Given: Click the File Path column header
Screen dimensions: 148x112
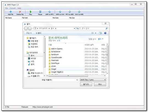Looking at the screenshot, I should pos(25,18).
